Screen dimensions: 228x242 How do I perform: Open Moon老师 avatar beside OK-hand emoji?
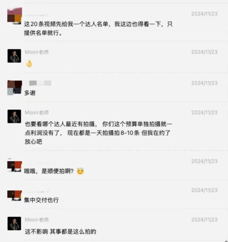coord(14,56)
